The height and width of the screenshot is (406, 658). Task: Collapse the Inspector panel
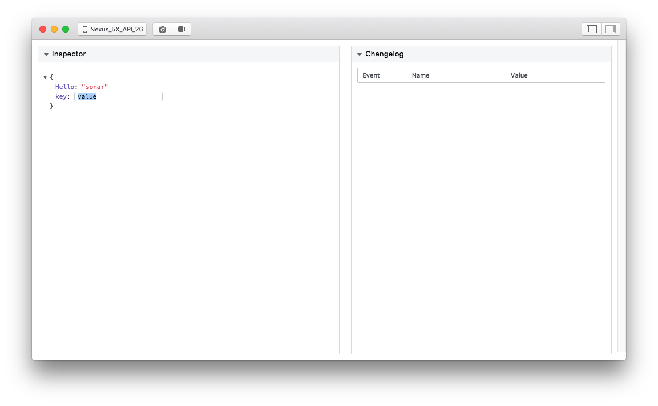[x=46, y=54]
